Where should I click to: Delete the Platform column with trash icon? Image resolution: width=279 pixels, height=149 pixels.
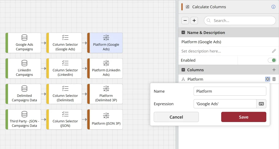[274, 79]
